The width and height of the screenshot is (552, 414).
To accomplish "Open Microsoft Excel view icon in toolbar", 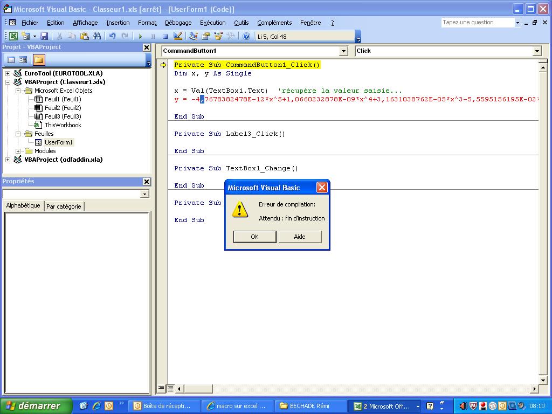I will tap(13, 36).
